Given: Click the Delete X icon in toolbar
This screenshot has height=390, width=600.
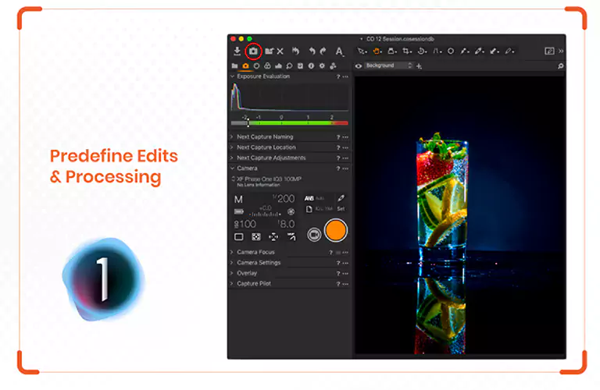Looking at the screenshot, I should (280, 51).
